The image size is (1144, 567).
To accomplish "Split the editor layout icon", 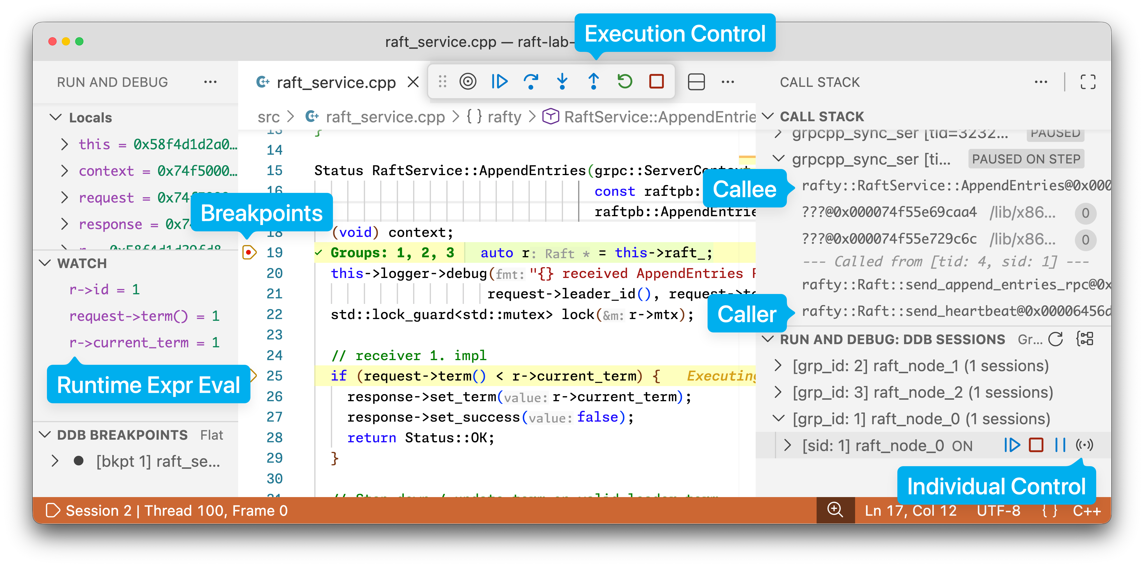I will pyautogui.click(x=696, y=82).
